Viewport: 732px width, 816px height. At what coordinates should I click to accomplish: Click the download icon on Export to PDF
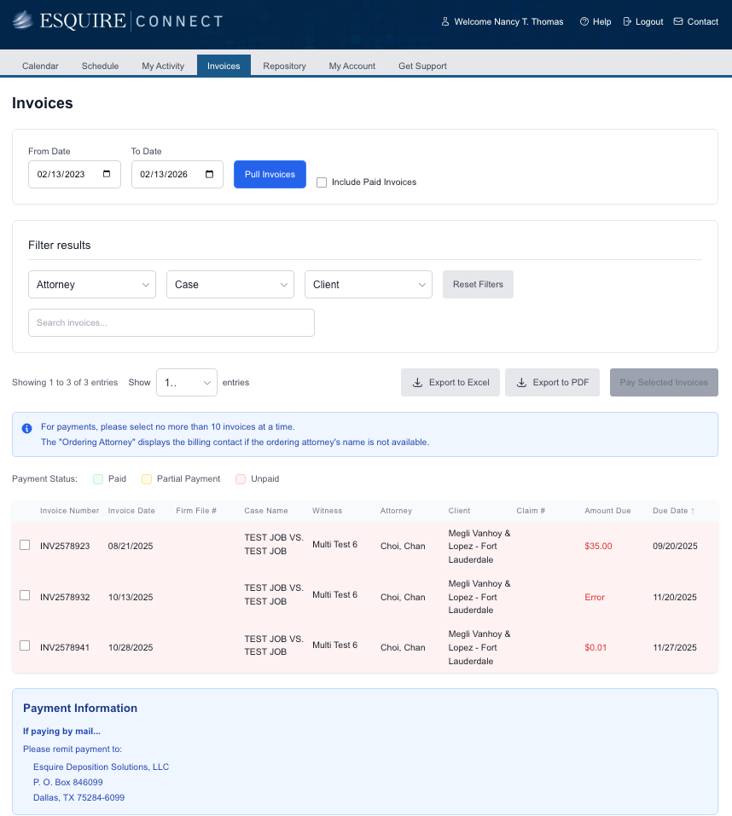point(521,383)
